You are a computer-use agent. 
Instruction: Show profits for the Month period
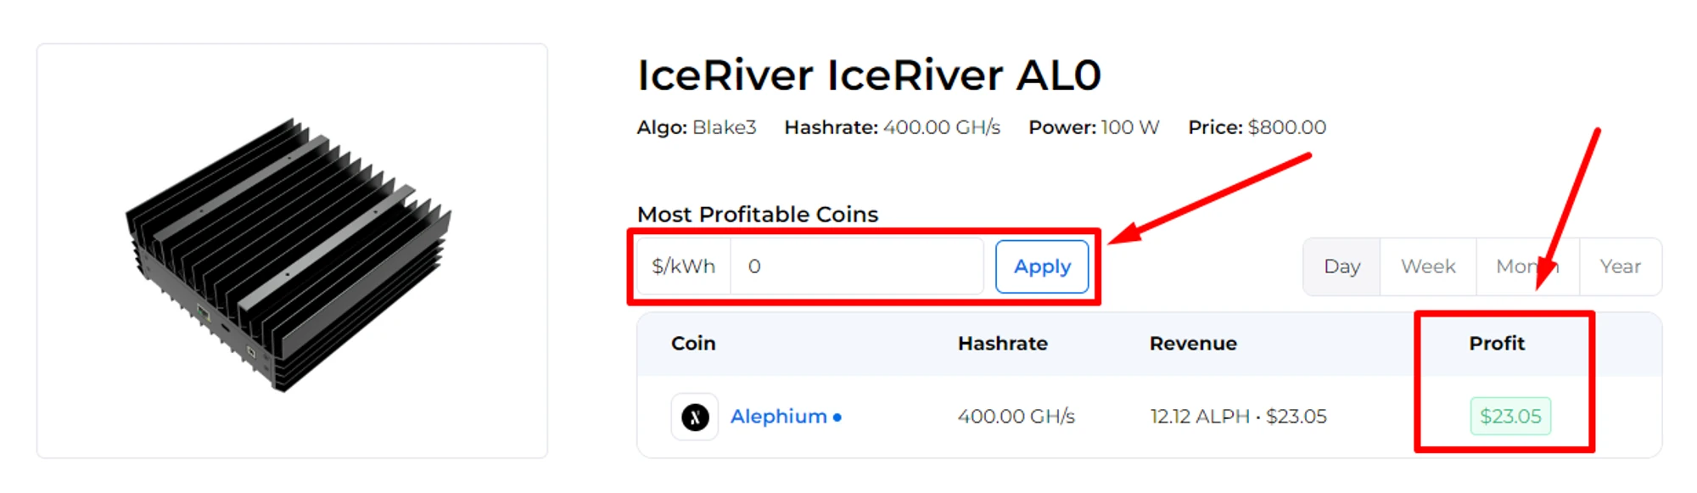coord(1526,266)
